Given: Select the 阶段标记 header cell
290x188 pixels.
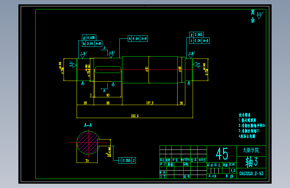Looking at the screenshot, I should click(214, 165).
